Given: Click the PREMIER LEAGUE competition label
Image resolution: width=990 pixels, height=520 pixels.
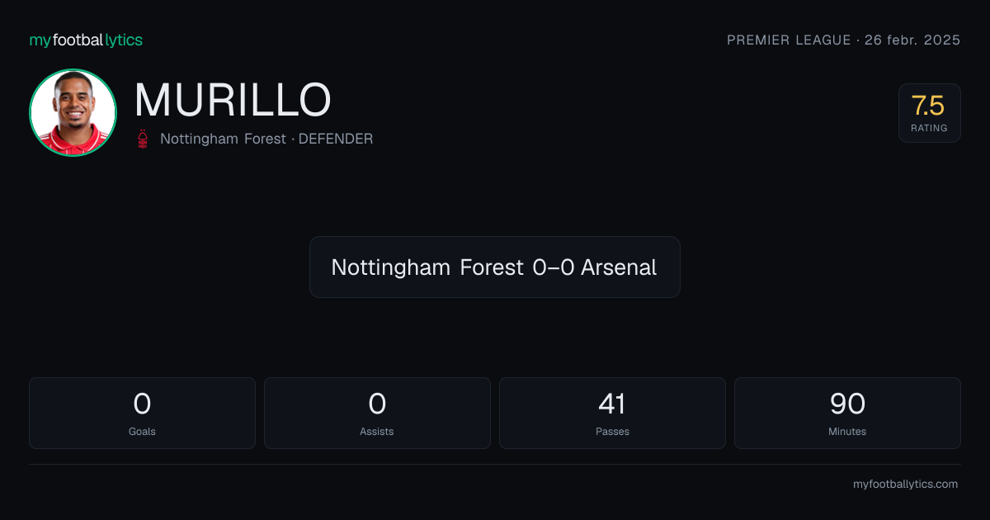Looking at the screenshot, I should pyautogui.click(x=789, y=40).
